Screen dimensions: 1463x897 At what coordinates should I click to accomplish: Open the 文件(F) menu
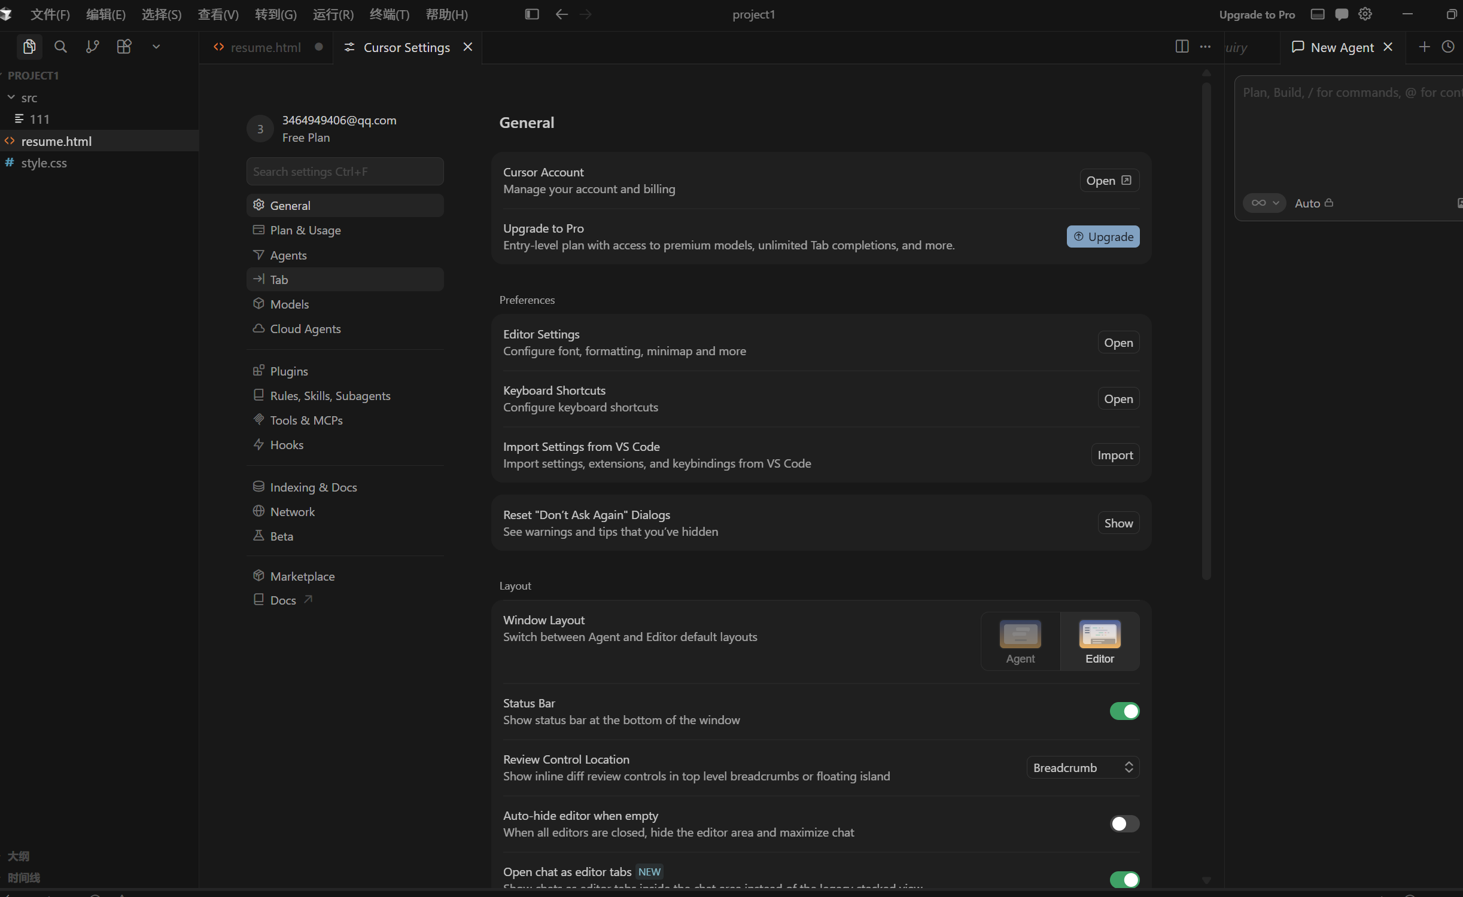(50, 14)
